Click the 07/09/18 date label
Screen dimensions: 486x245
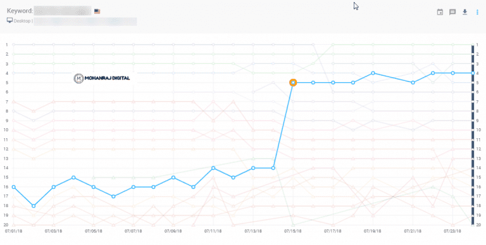coord(173,231)
